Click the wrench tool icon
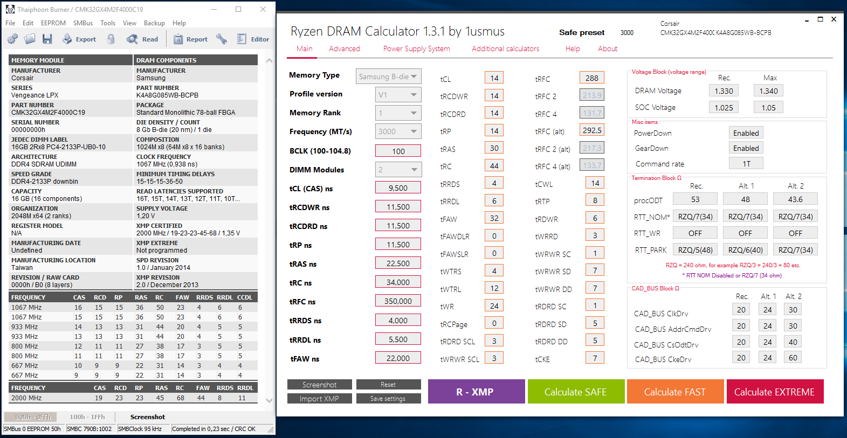Screen dimensions: 847x438 point(222,39)
